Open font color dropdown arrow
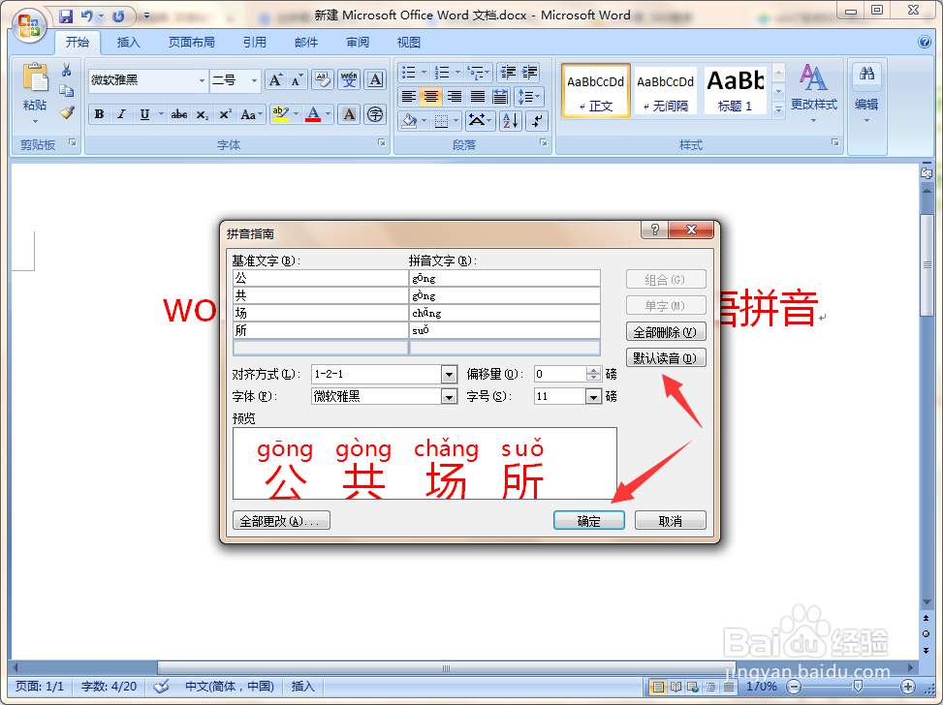The image size is (943, 705). (x=329, y=114)
